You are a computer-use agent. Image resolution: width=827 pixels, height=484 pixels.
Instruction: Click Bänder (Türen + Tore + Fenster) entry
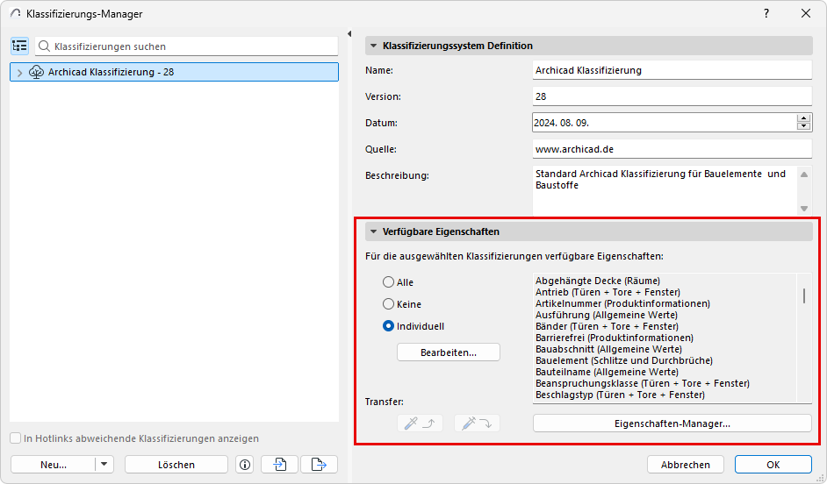(607, 326)
